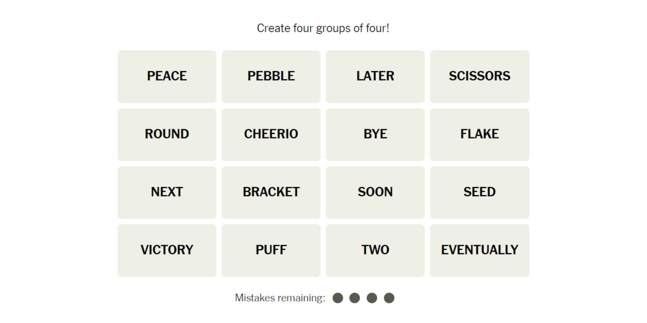Choose the CHEERIO tile
647x323 pixels.
271,134
